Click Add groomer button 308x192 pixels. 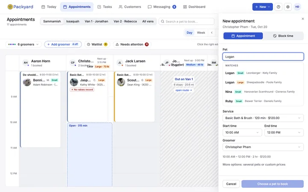[63, 44]
